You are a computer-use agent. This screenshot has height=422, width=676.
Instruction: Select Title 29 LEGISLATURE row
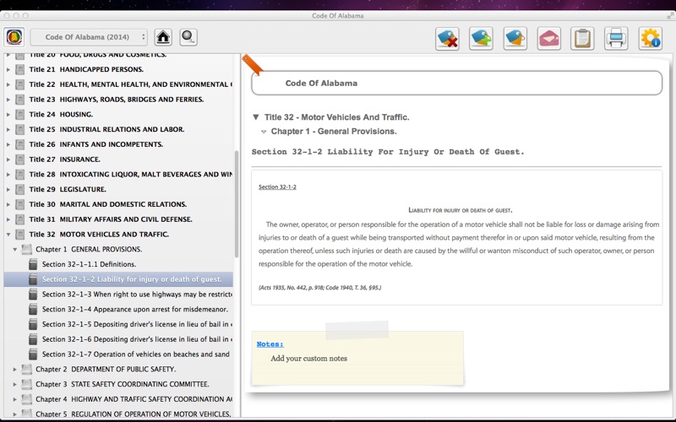pyautogui.click(x=118, y=189)
